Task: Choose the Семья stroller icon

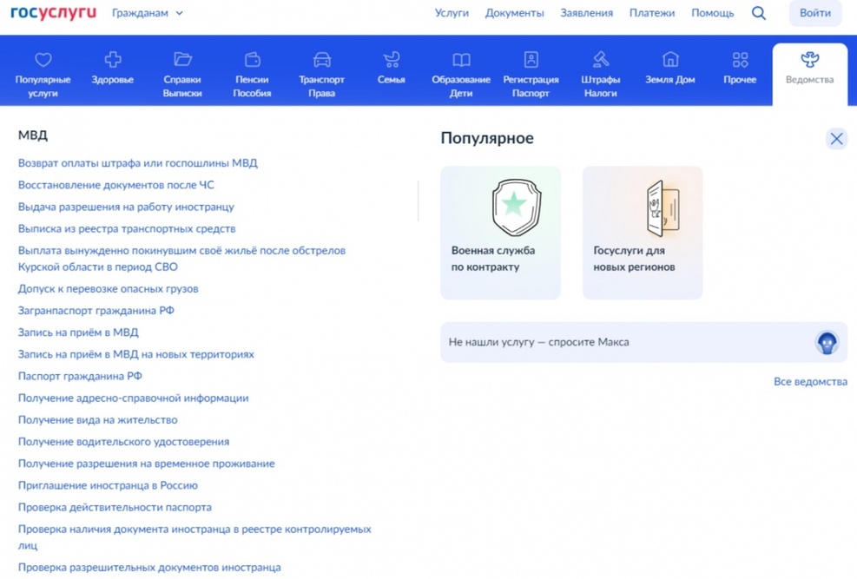Action: pyautogui.click(x=392, y=60)
